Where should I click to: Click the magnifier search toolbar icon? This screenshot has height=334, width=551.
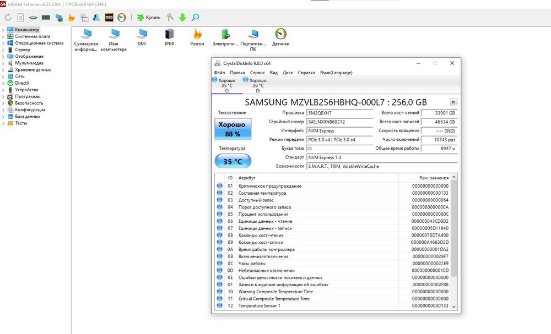pyautogui.click(x=196, y=17)
